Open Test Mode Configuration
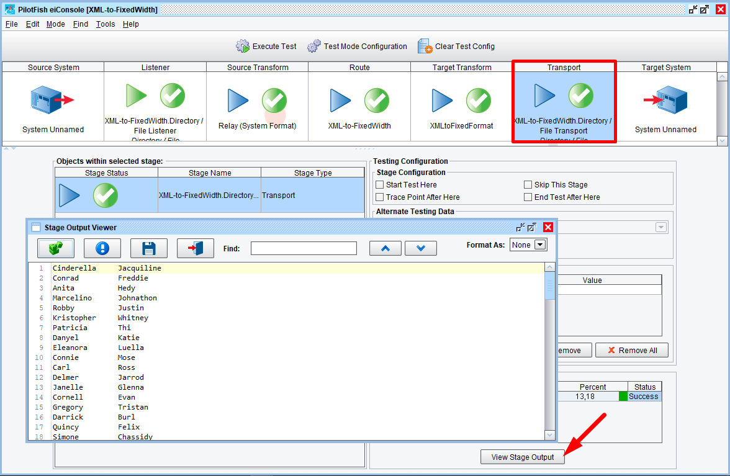Screen dimensions: 730x476 (357, 46)
